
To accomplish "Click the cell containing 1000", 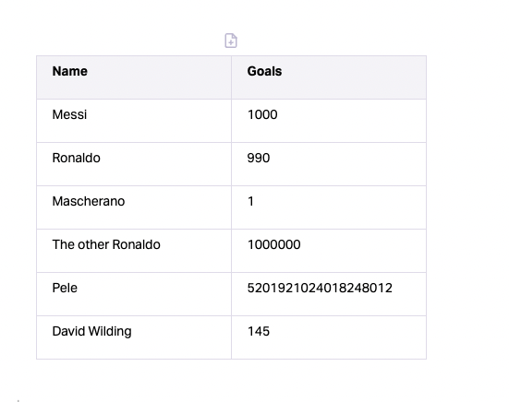I will [x=329, y=121].
